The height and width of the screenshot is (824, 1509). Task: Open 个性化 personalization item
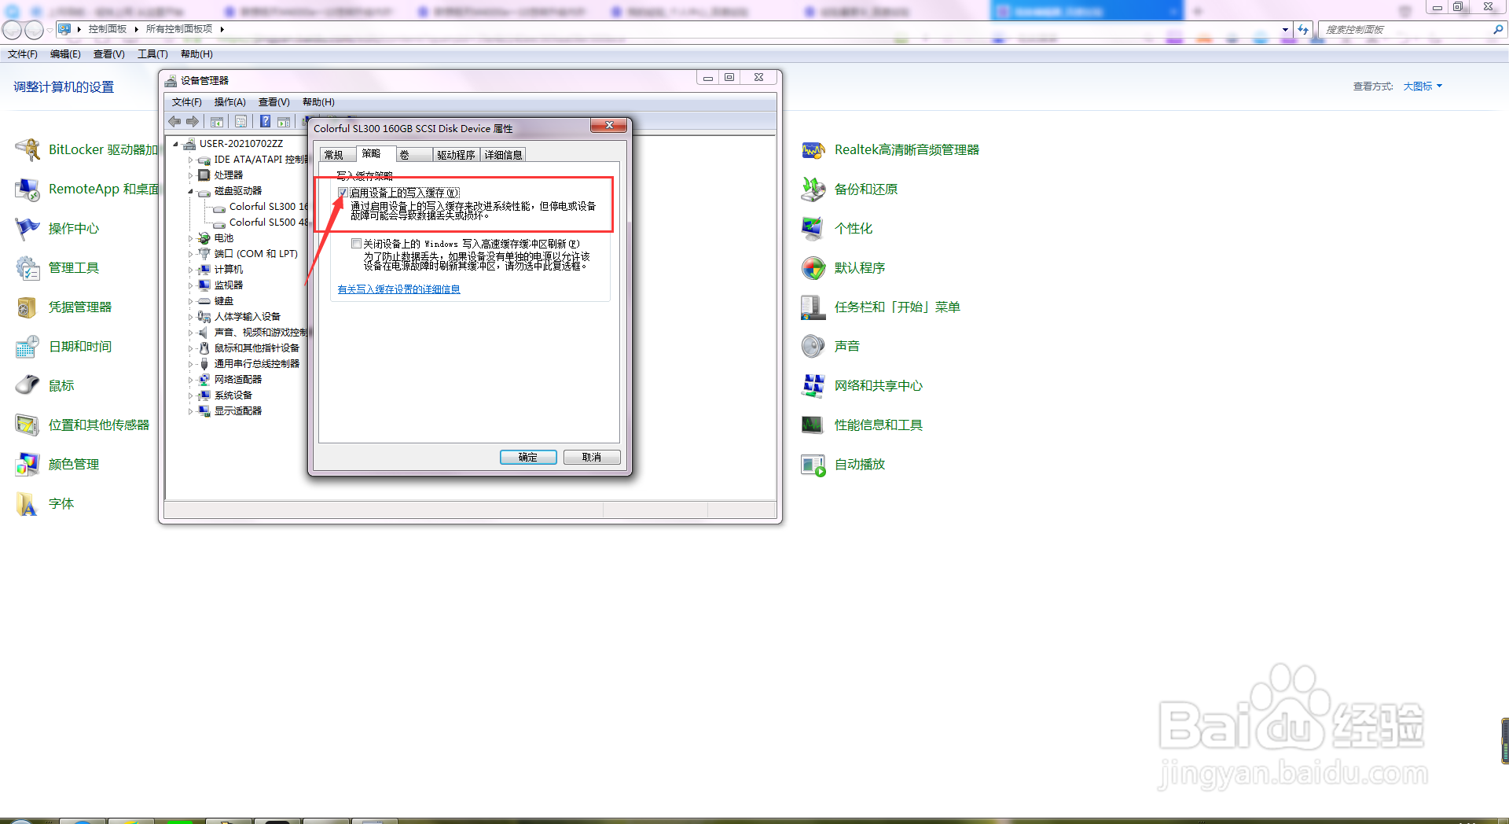pyautogui.click(x=836, y=228)
